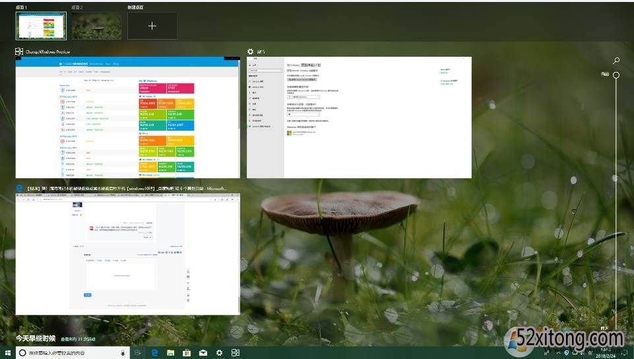Open the Settings window thumbnail

(359, 117)
